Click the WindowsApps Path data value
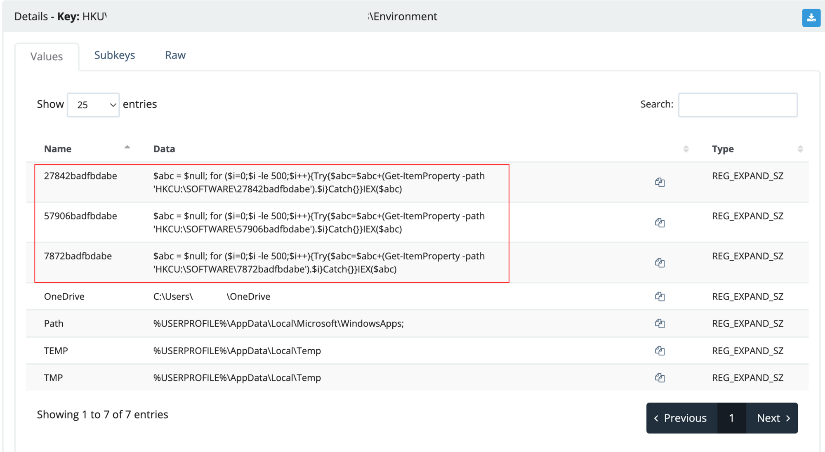The image size is (825, 452). pos(278,323)
